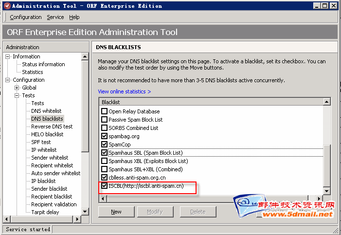The image size is (341, 235).
Task: Uncheck the SpamCop blacklist
Action: tap(104, 145)
